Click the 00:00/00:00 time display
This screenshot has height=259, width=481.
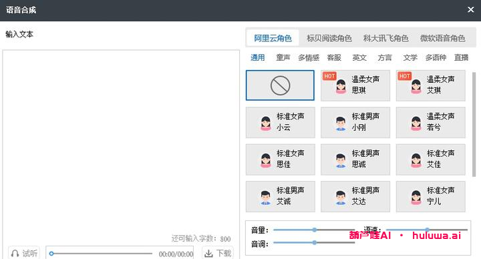(x=176, y=254)
